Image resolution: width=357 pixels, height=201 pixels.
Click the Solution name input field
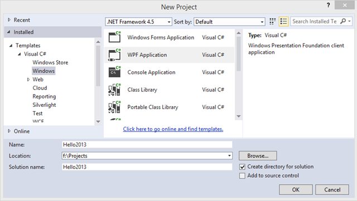[x=147, y=167]
